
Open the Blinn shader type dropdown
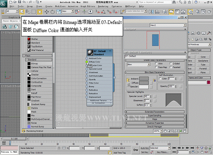coord(139,65)
